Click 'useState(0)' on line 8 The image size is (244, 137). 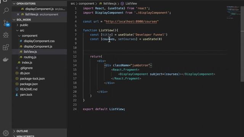tap(152, 39)
